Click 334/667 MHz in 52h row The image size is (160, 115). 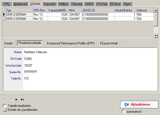(x=75, y=19)
